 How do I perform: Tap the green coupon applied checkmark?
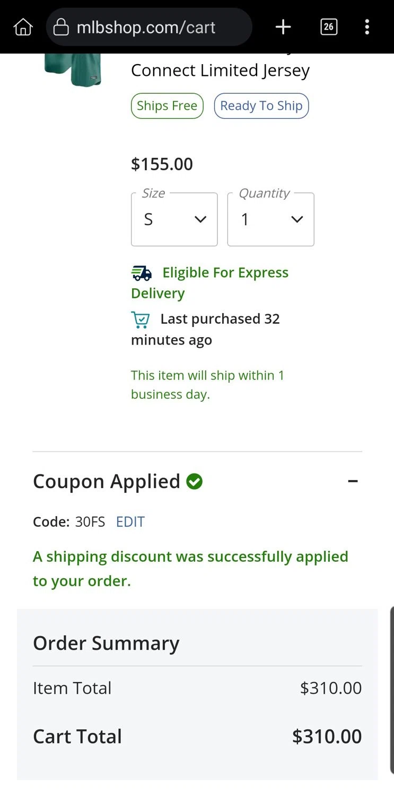click(195, 481)
